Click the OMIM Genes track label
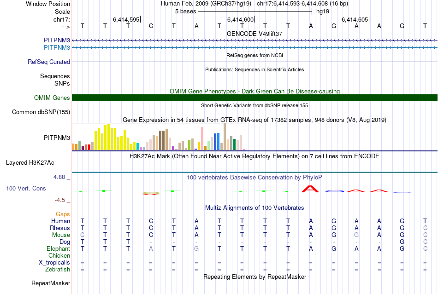Viewport: 438px width, 294px height. [52, 98]
